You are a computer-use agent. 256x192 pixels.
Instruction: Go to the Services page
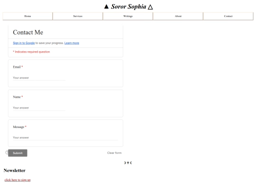pyautogui.click(x=78, y=16)
